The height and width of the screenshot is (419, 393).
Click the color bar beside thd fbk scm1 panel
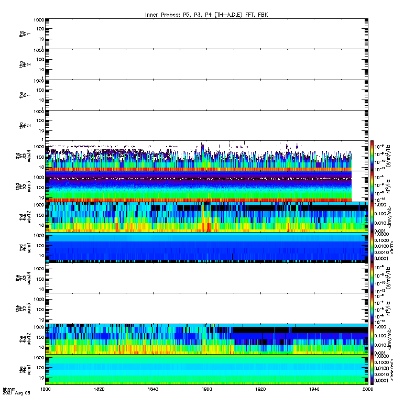pos(372,247)
